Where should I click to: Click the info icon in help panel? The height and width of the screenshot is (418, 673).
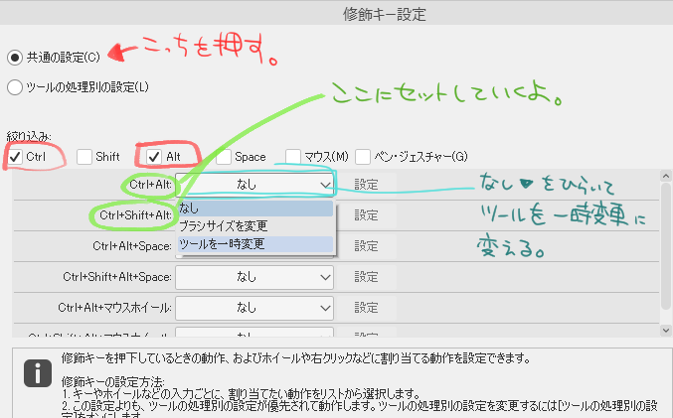pyautogui.click(x=38, y=373)
